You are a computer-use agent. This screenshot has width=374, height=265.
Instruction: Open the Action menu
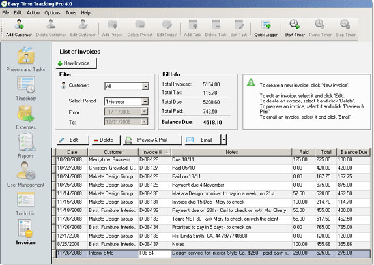[x=33, y=12]
